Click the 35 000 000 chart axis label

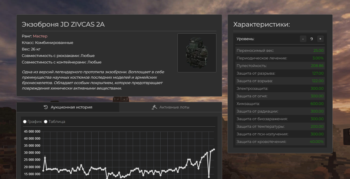tap(32, 146)
